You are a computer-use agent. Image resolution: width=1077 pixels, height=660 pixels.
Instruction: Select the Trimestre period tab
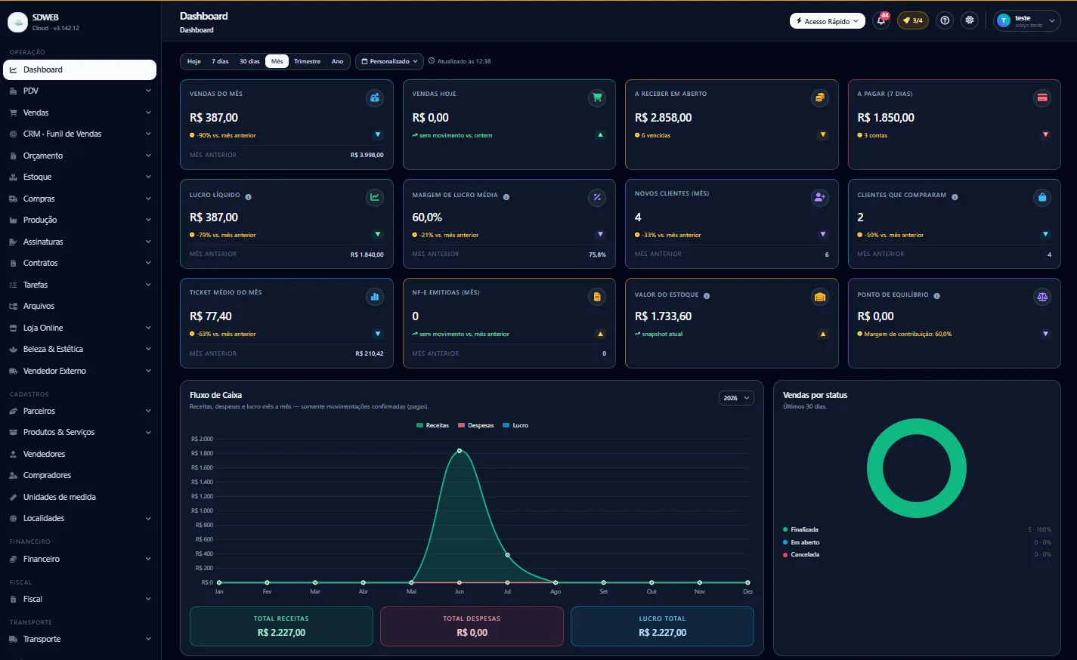coord(307,61)
